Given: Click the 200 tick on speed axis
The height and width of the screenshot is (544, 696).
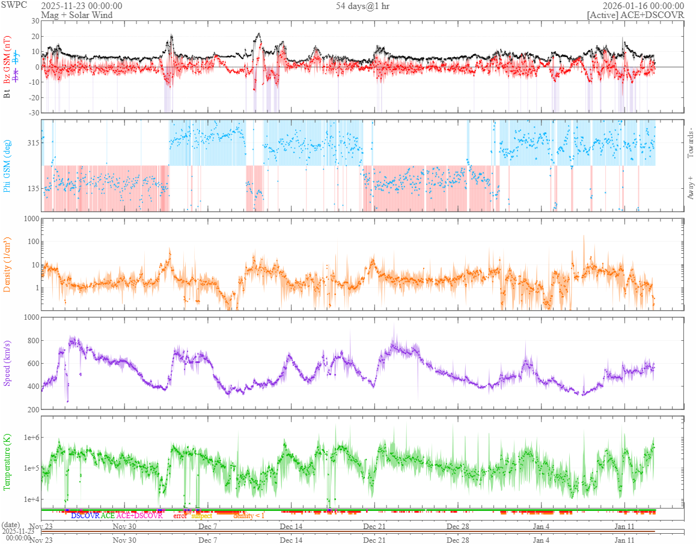Looking at the screenshot, I should click(x=33, y=409).
